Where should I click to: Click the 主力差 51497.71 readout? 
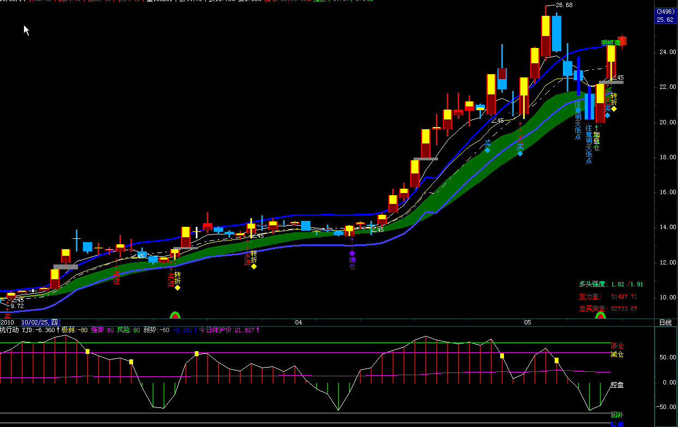[x=608, y=297]
